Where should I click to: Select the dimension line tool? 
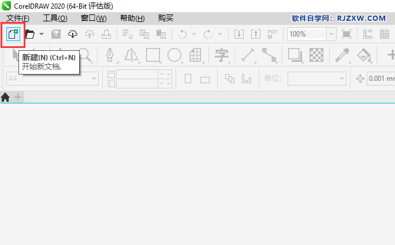click(x=248, y=55)
